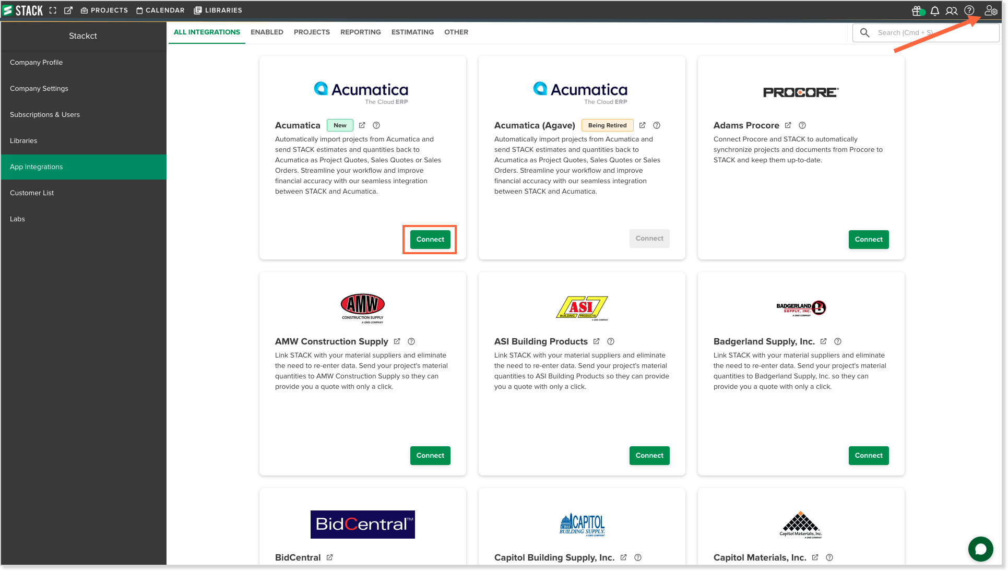Connect AMW Construction Supply

click(x=430, y=456)
